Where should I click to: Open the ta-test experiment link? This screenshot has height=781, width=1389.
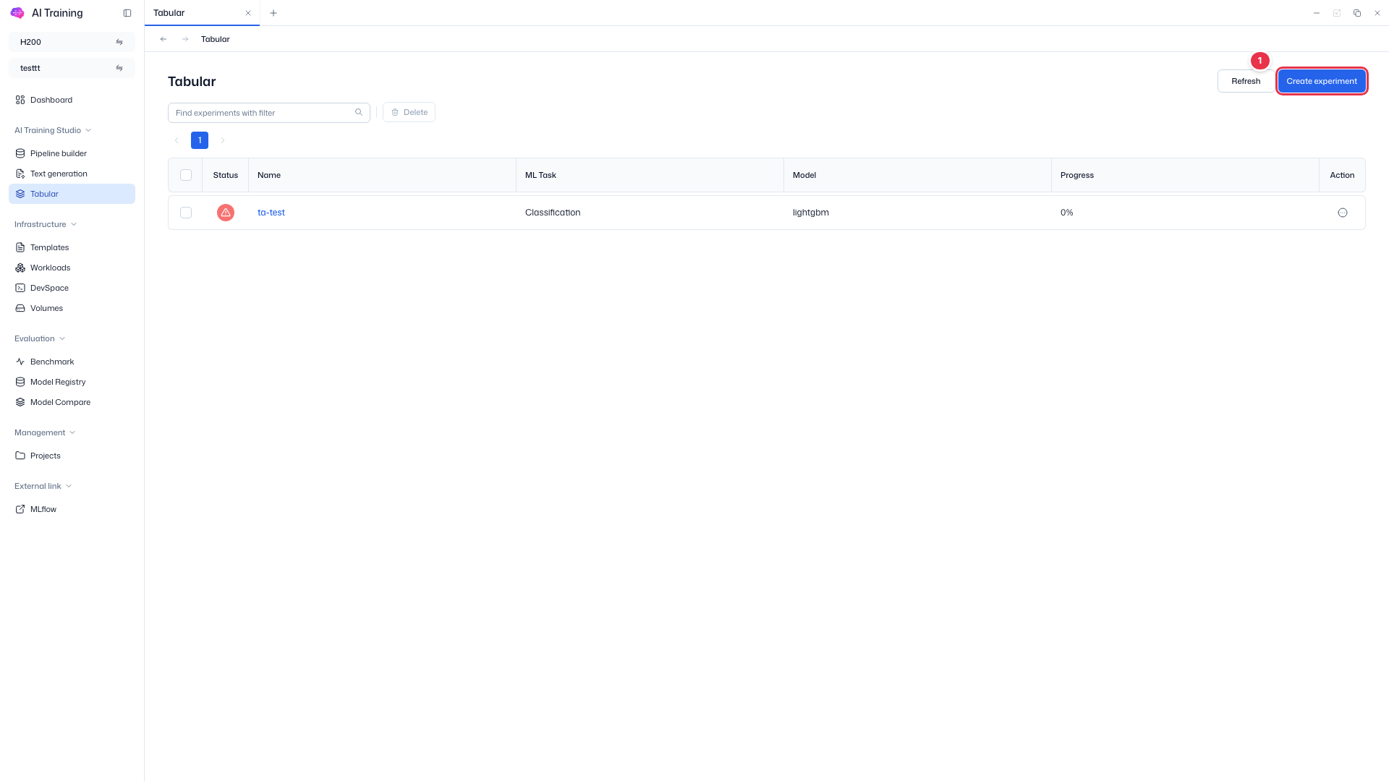[271, 213]
